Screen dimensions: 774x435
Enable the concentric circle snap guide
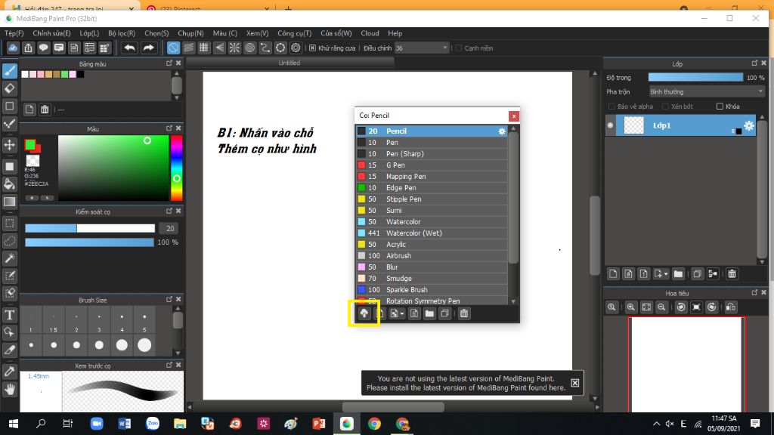tap(249, 48)
